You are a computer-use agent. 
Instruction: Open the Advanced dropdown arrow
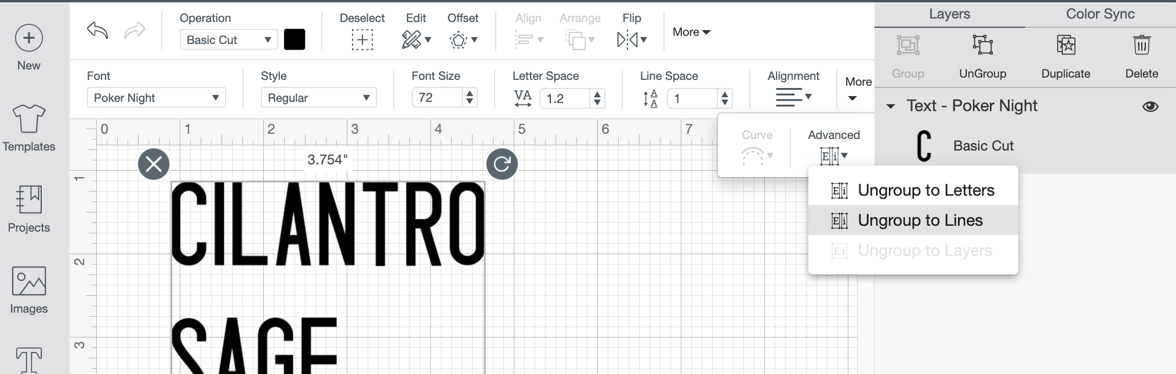845,155
